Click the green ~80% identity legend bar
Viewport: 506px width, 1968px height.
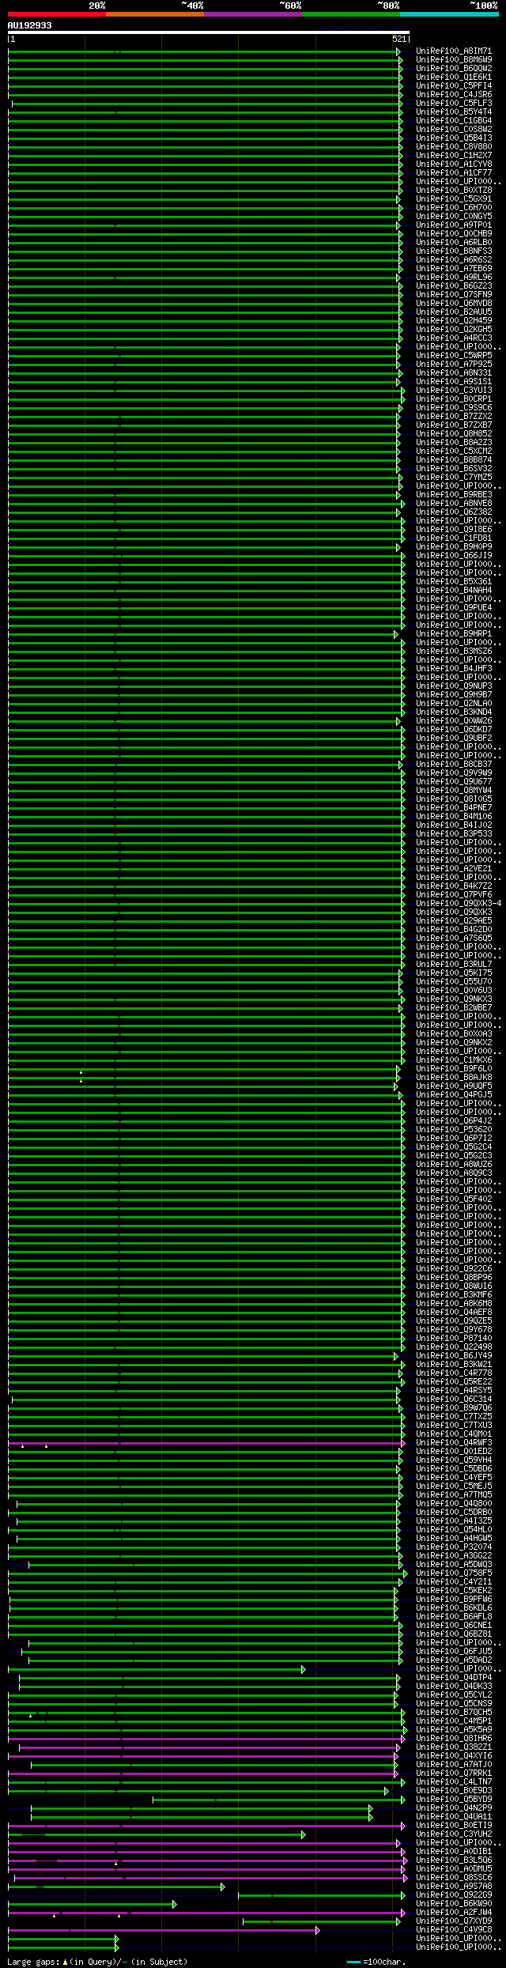(x=351, y=14)
